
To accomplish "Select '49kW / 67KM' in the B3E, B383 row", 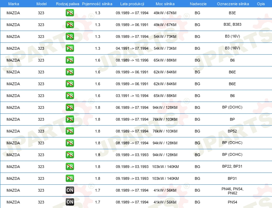I will pos(165,25).
